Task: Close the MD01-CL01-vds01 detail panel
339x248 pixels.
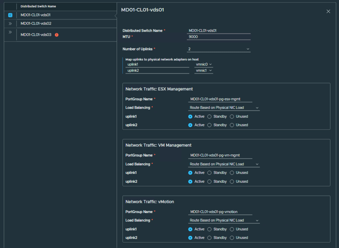Action: (328, 11)
